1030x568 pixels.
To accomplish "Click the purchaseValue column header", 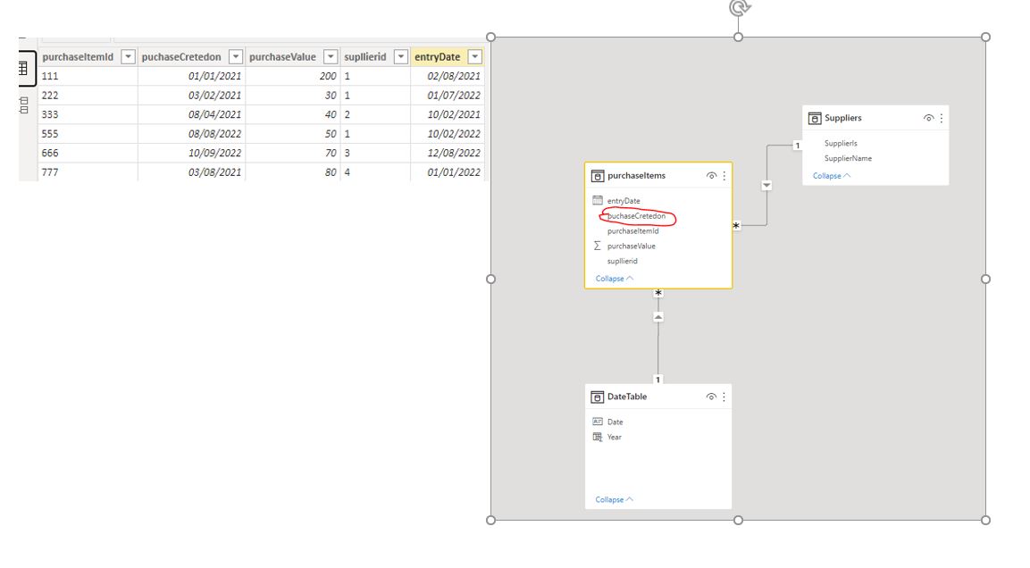I will [x=292, y=57].
